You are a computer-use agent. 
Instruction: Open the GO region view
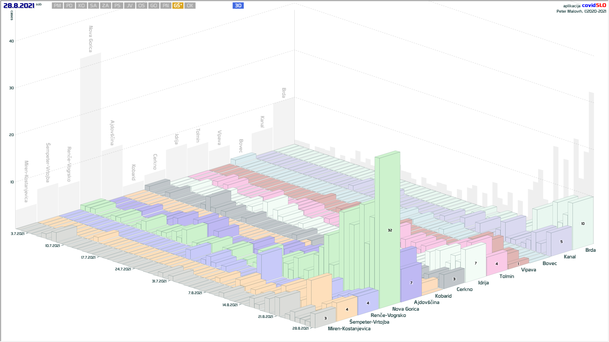point(154,6)
